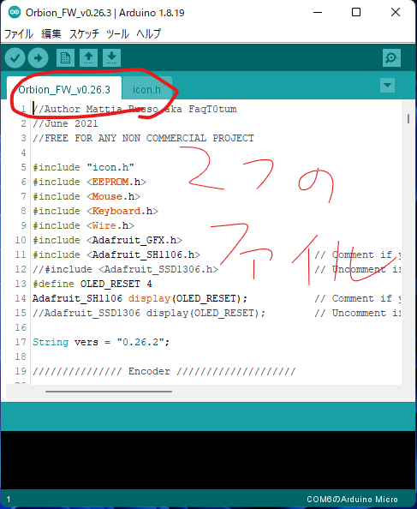Click the '#define OLED_RESET 4' line
The width and height of the screenshot is (417, 509).
[92, 284]
